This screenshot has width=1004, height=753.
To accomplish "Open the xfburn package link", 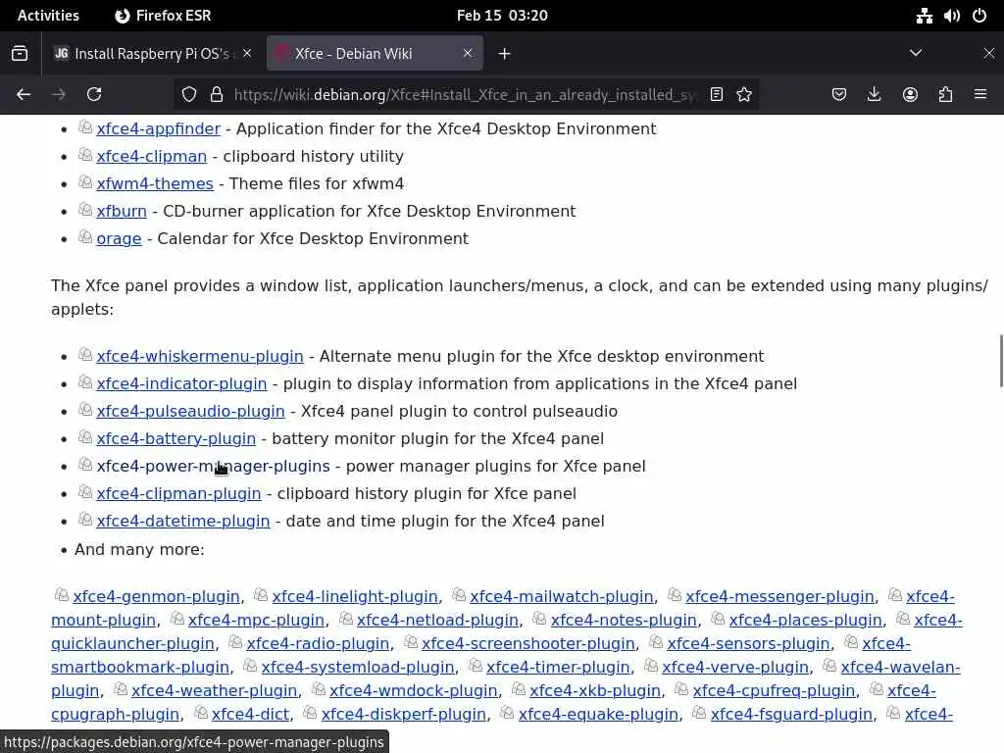I will pos(122,212).
